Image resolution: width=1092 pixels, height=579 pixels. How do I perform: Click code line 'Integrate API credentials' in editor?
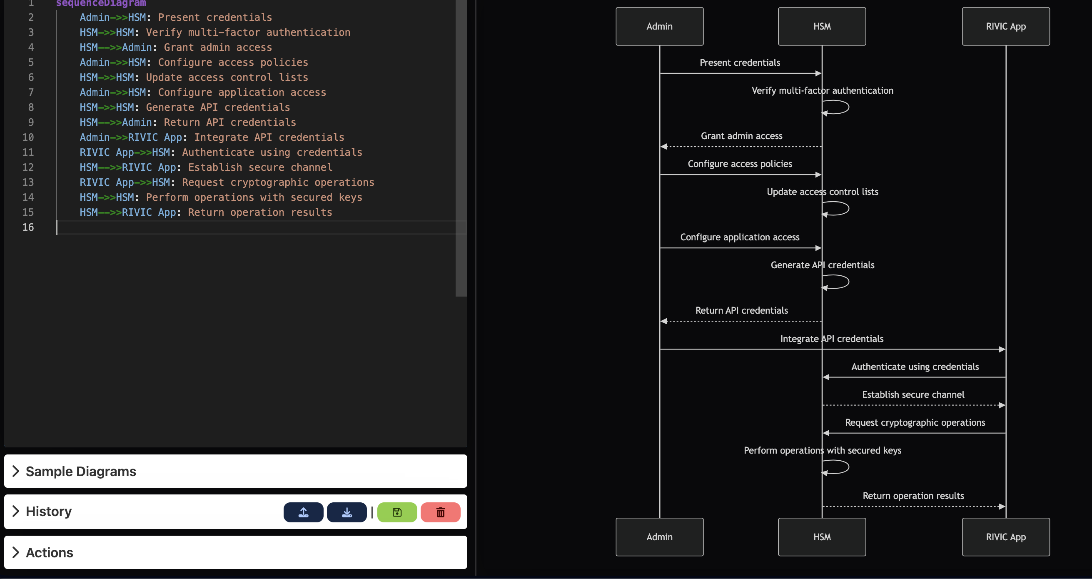pos(212,137)
